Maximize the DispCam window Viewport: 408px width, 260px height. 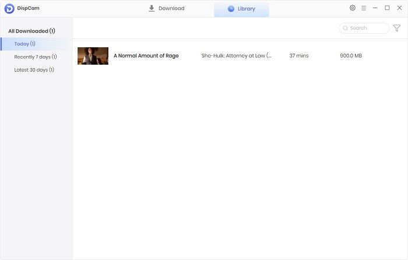pos(387,8)
